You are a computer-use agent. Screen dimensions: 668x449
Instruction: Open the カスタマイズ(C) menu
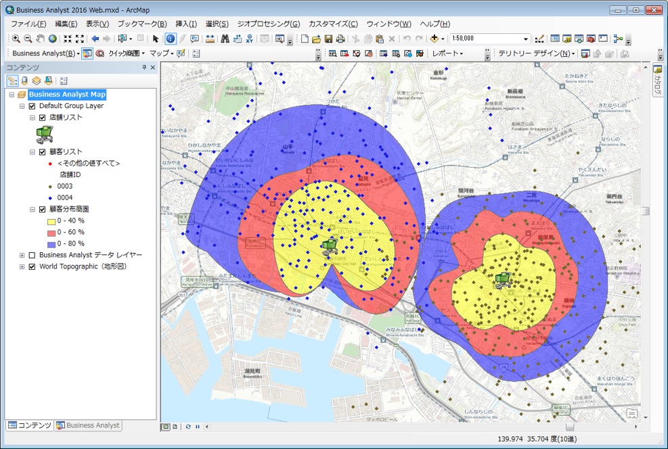click(333, 24)
